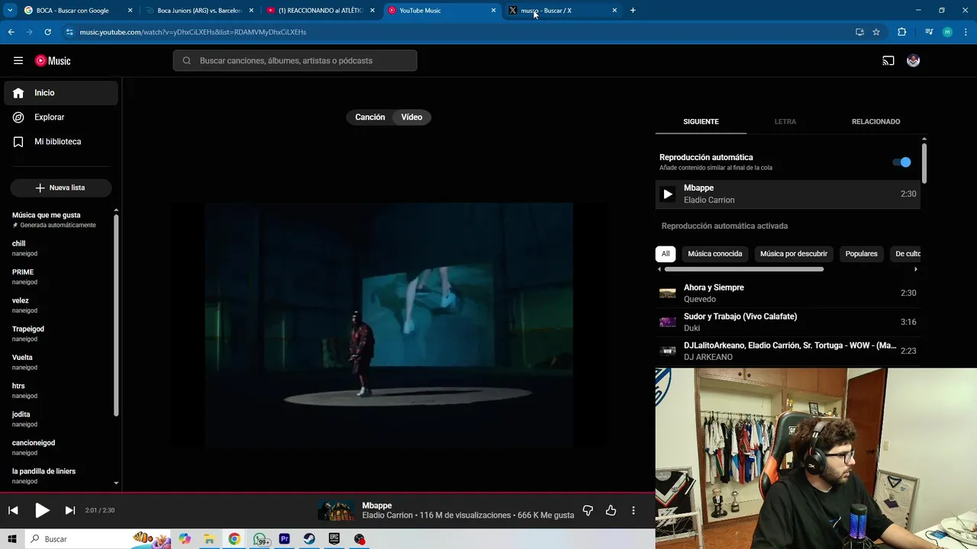
Task: Open a new browser tab
Action: pyautogui.click(x=633, y=10)
